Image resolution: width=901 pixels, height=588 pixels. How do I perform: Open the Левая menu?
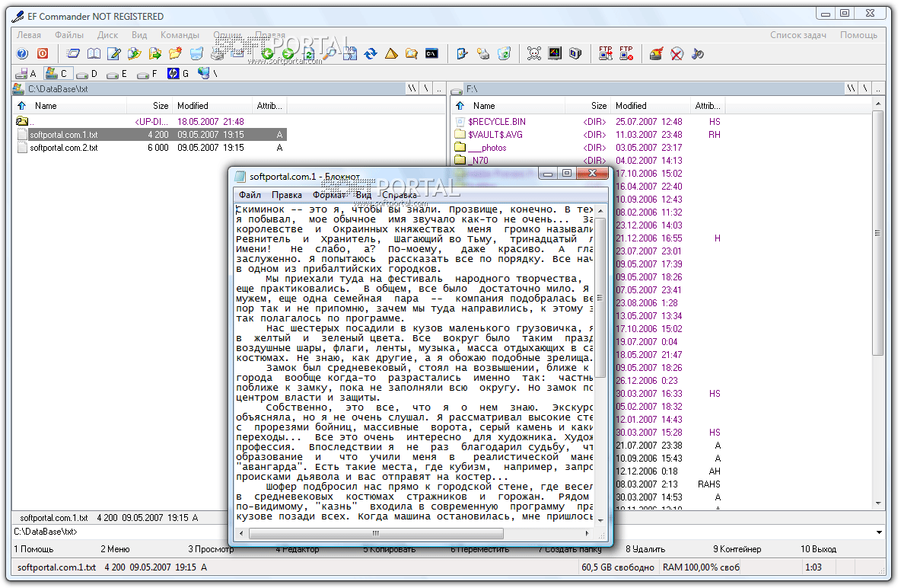point(29,35)
